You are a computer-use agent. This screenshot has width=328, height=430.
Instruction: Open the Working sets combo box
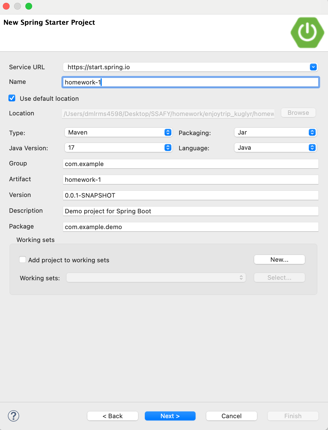coord(156,277)
